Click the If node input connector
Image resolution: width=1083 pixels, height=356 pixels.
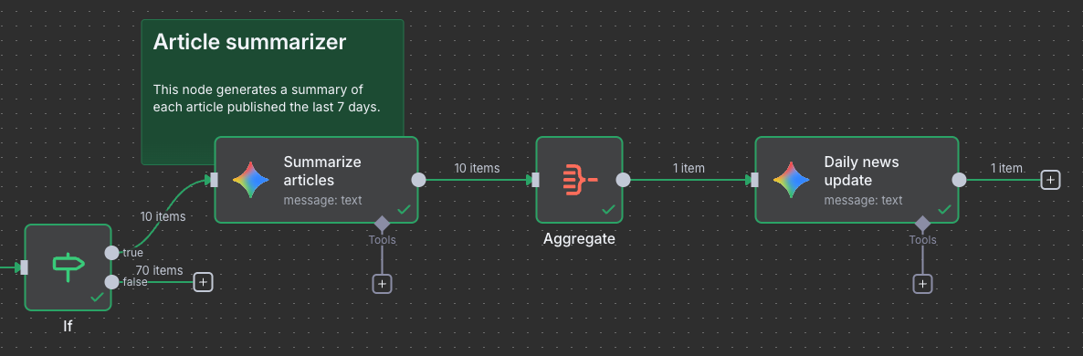24,267
